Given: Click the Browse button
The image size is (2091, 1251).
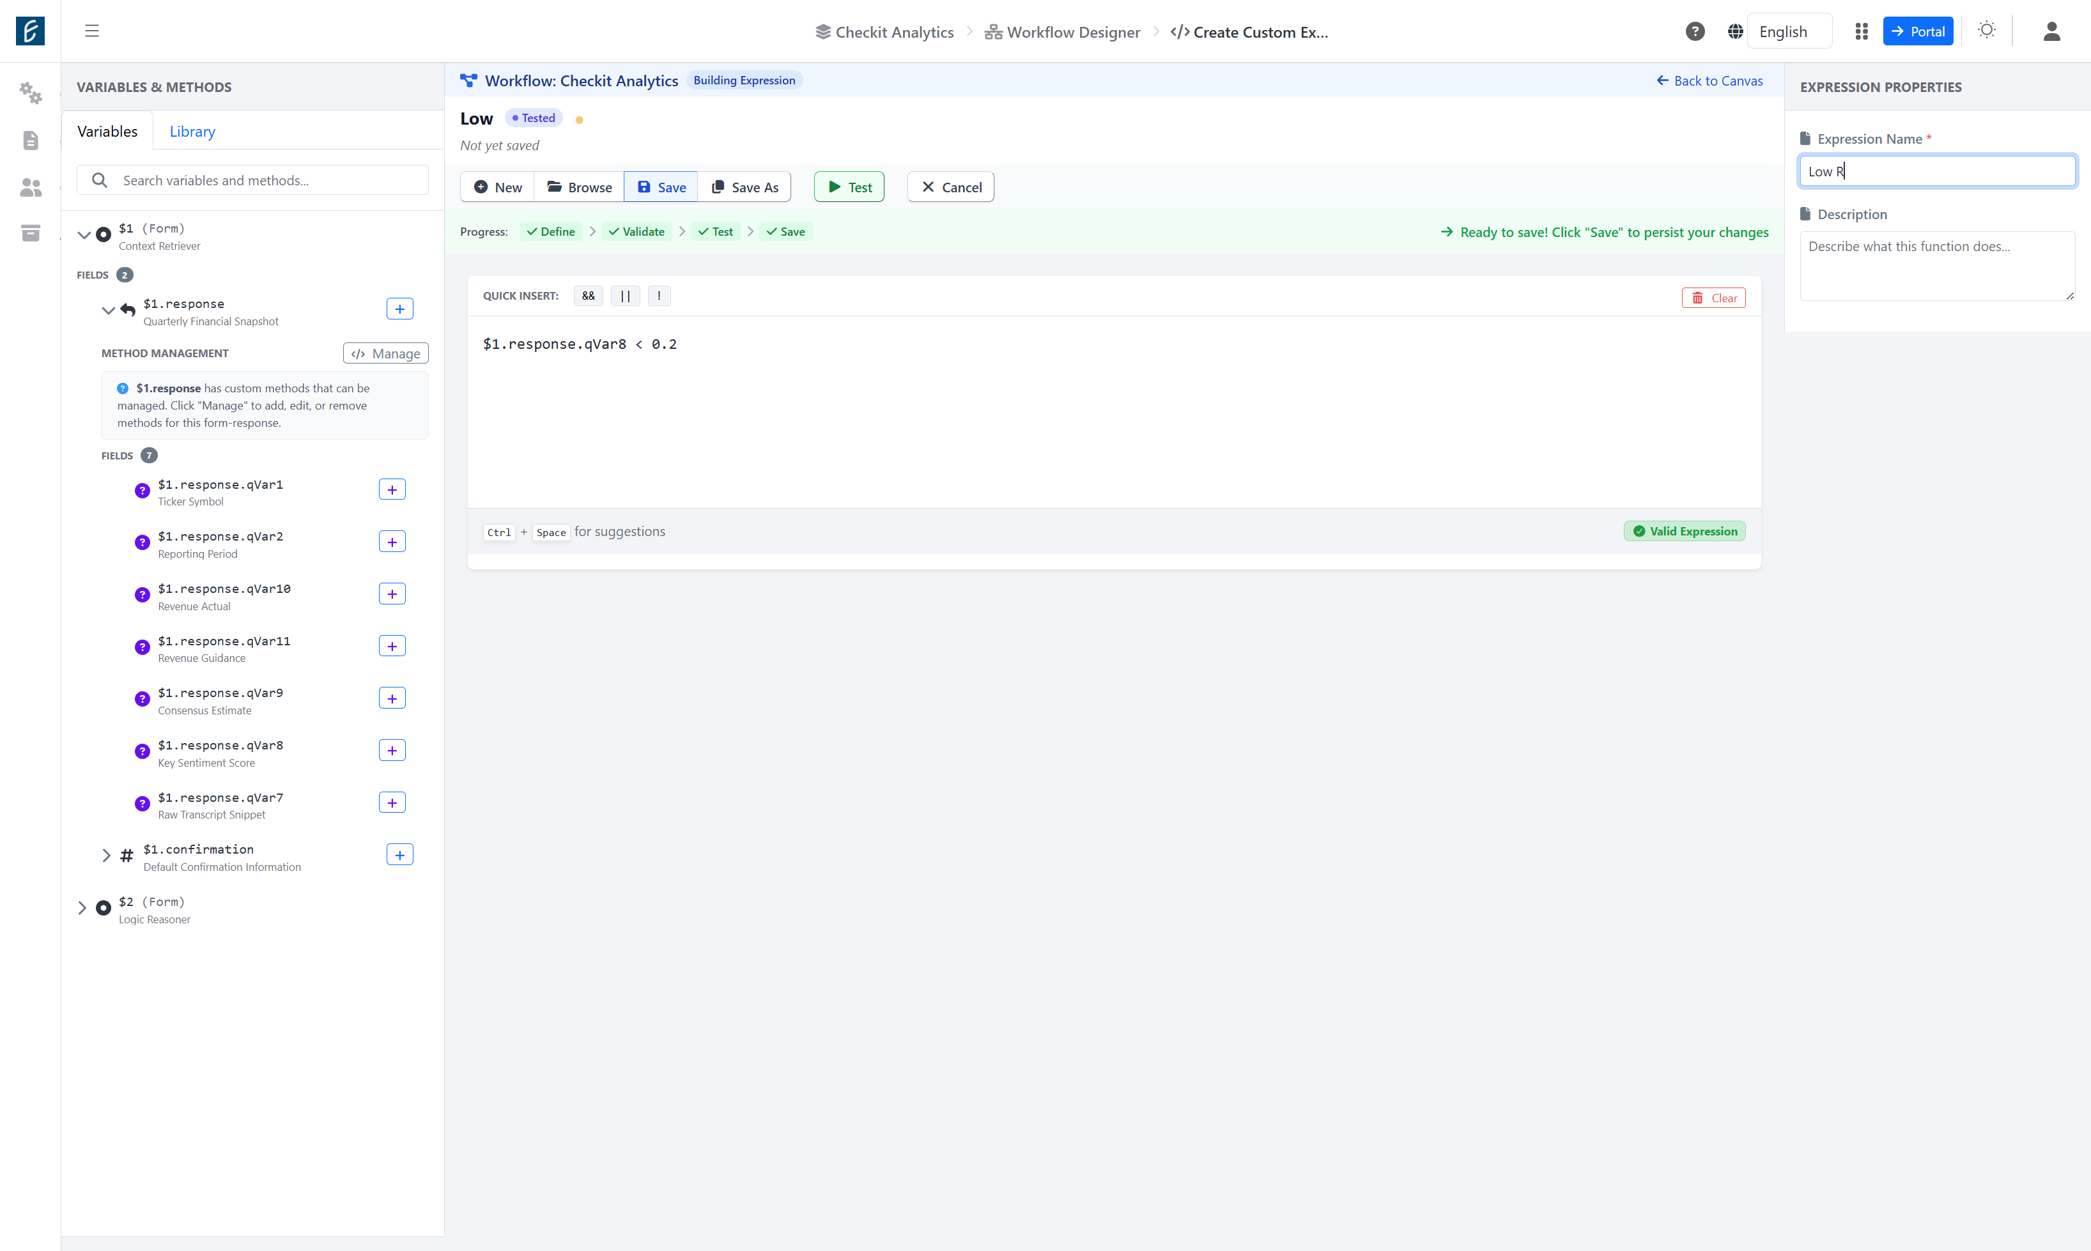Looking at the screenshot, I should 579,187.
